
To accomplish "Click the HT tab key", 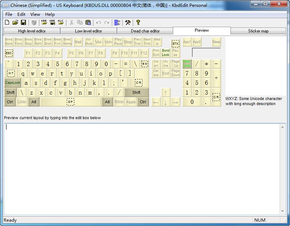I will point(11,74).
